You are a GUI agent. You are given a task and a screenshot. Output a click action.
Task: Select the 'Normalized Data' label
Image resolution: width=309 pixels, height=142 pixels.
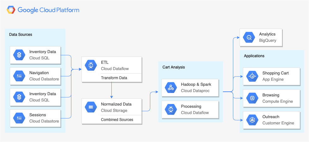tap(116, 104)
